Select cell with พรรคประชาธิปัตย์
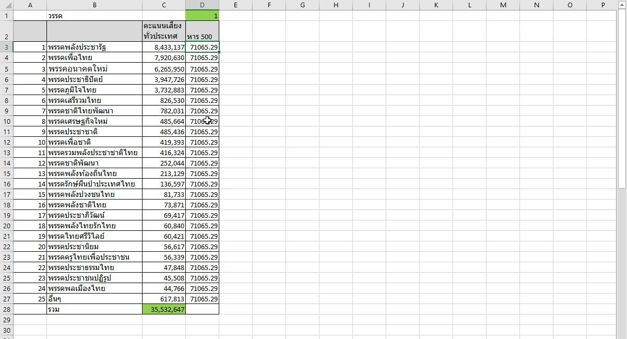Viewport: 627px width, 339px height. pyautogui.click(x=94, y=79)
